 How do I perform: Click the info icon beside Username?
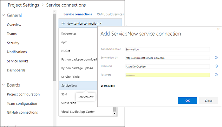pos(216,66)
